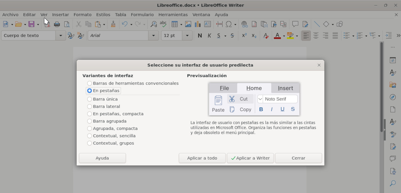The width and height of the screenshot is (401, 193).
Task: Undo last action with the curved arrow
Action: [x=125, y=24]
